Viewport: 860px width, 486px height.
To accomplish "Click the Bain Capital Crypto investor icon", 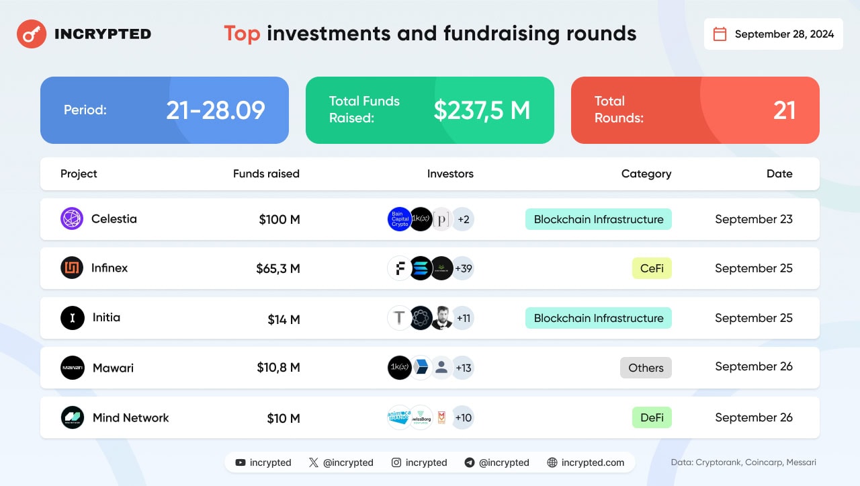I will point(400,219).
